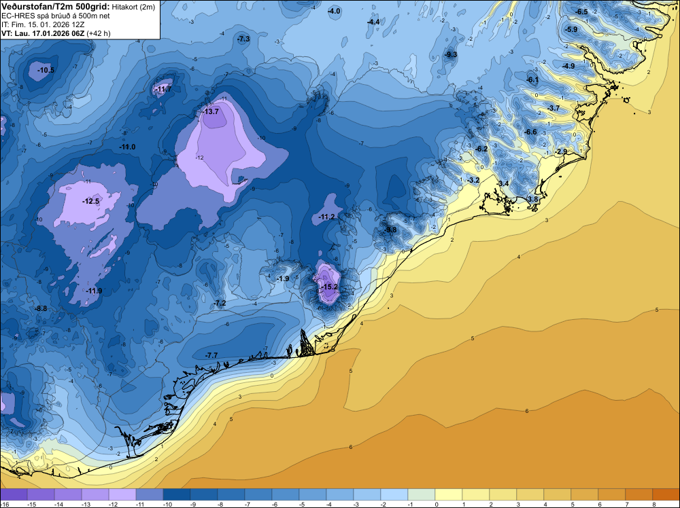Image resolution: width=680 pixels, height=508 pixels.
Task: Click the dark blue legend swatch between -10 and -9
Action: tap(177, 494)
